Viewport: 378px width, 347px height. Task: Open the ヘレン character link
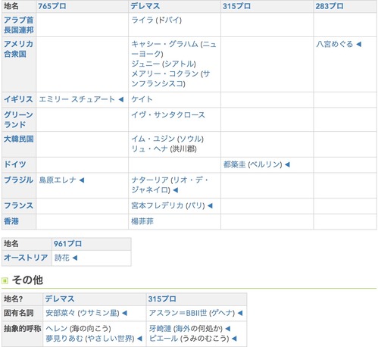pyautogui.click(x=57, y=329)
